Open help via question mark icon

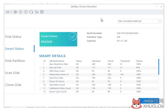tap(26, 12)
